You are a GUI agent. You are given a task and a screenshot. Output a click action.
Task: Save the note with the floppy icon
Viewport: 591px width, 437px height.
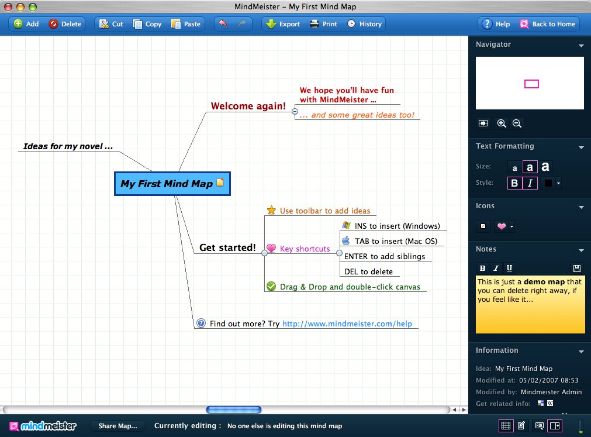point(576,268)
